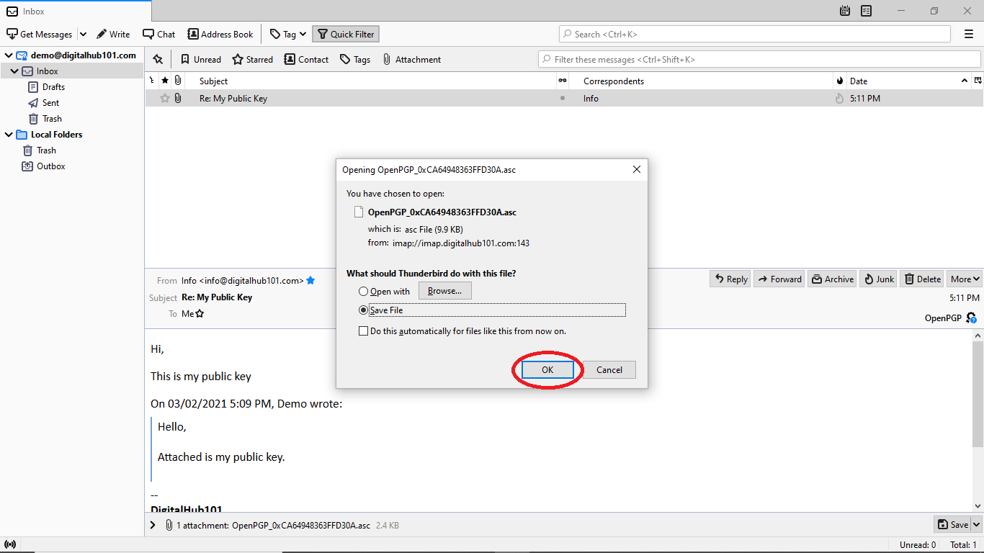Filter messages with Attachment
This screenshot has height=553, width=984.
tap(411, 60)
